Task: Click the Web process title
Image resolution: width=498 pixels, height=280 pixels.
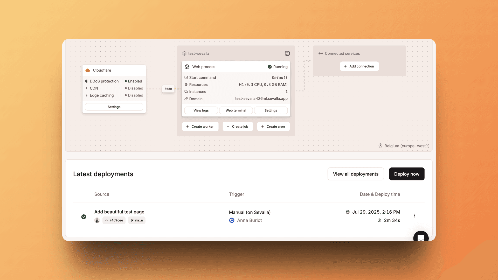Action: (204, 67)
